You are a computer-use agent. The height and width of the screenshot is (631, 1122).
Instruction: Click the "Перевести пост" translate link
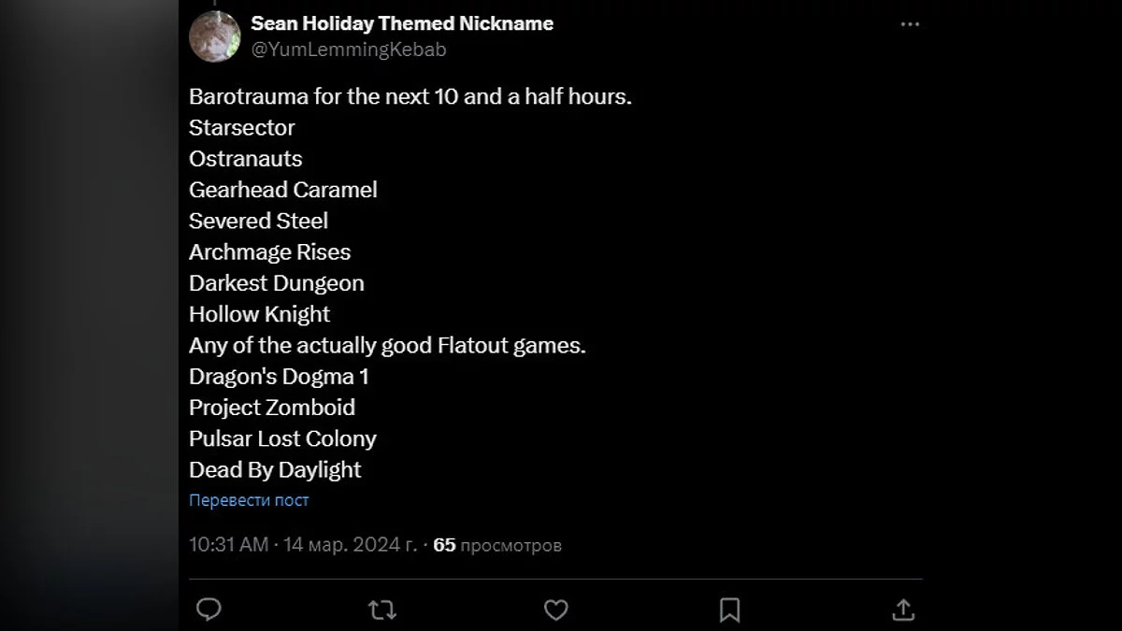(249, 500)
